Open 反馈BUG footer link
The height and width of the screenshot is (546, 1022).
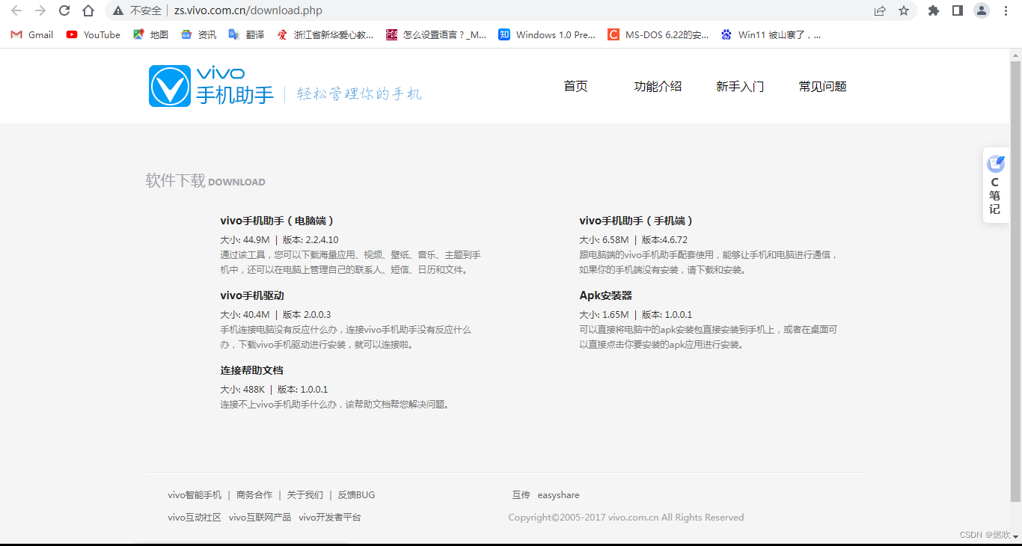(x=356, y=495)
